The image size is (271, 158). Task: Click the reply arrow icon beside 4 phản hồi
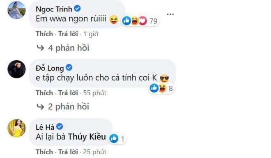pyautogui.click(x=40, y=48)
